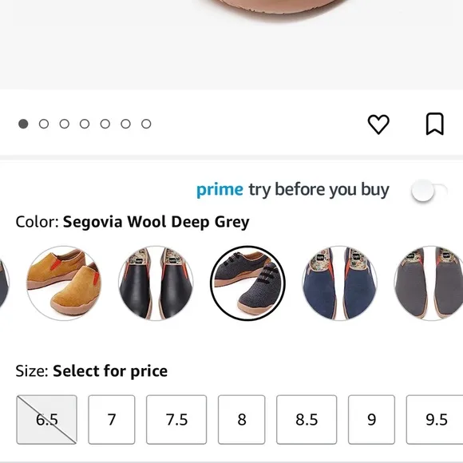Choose size 9 button

click(371, 419)
